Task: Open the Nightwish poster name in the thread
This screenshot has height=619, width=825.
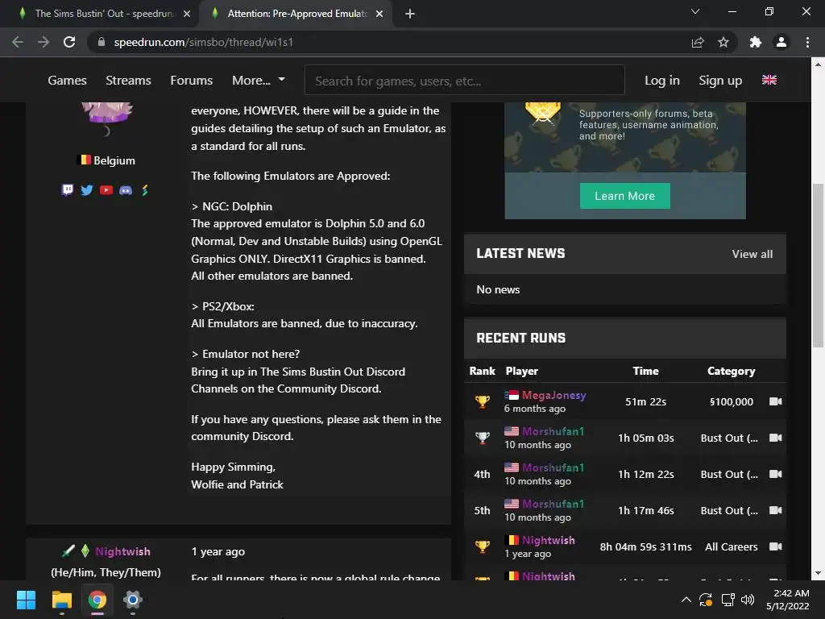Action: [122, 551]
